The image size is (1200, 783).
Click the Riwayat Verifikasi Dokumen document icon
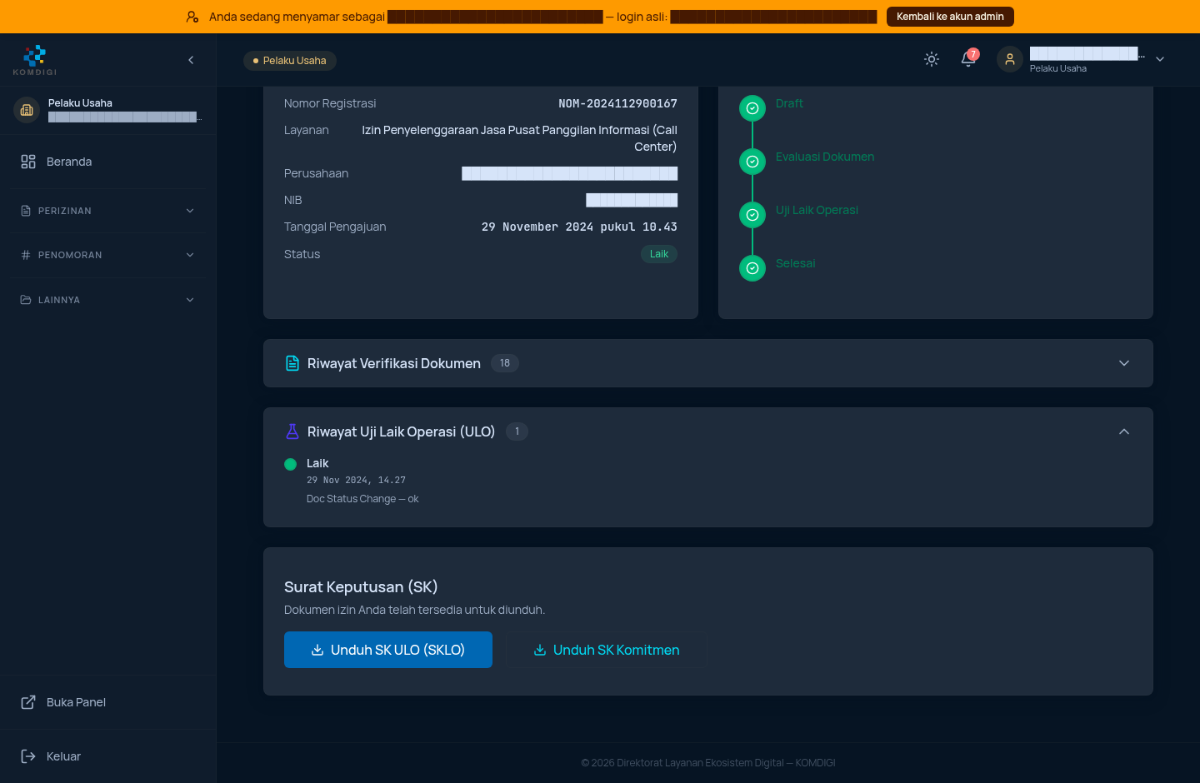coord(292,363)
